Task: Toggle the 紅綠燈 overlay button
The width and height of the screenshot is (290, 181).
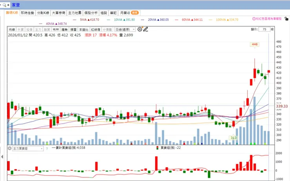Action: (96, 30)
